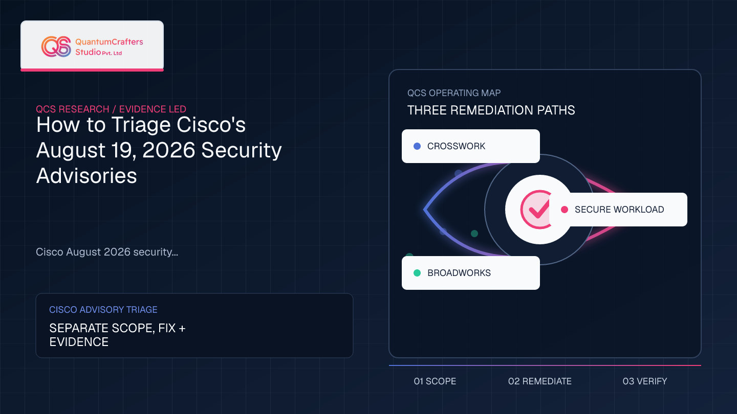The image size is (737, 414).
Task: Select the blue dot beside CROSSWORK
Action: pos(417,146)
